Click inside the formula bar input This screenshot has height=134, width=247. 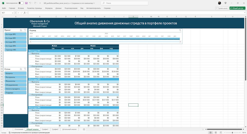[x=136, y=13]
